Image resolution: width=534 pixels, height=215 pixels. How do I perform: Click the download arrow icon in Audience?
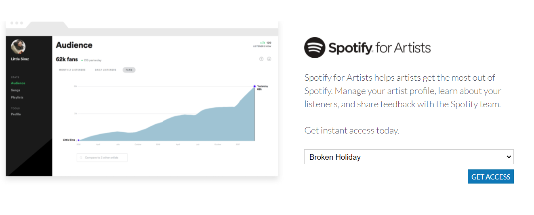click(x=269, y=59)
